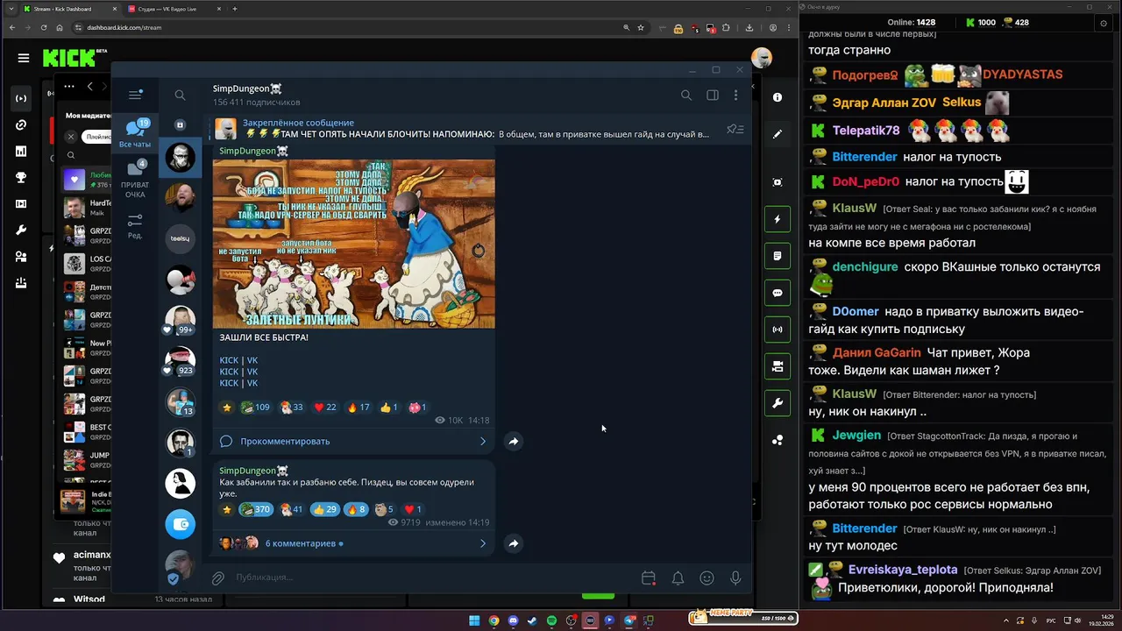Viewport: 1122px width, 631px height.
Task: Open Kick sidebar analytics chart icon
Action: [21, 151]
